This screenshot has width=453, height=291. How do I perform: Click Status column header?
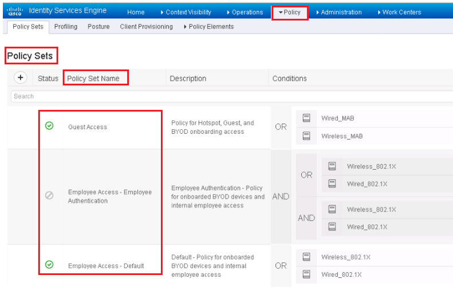point(48,78)
